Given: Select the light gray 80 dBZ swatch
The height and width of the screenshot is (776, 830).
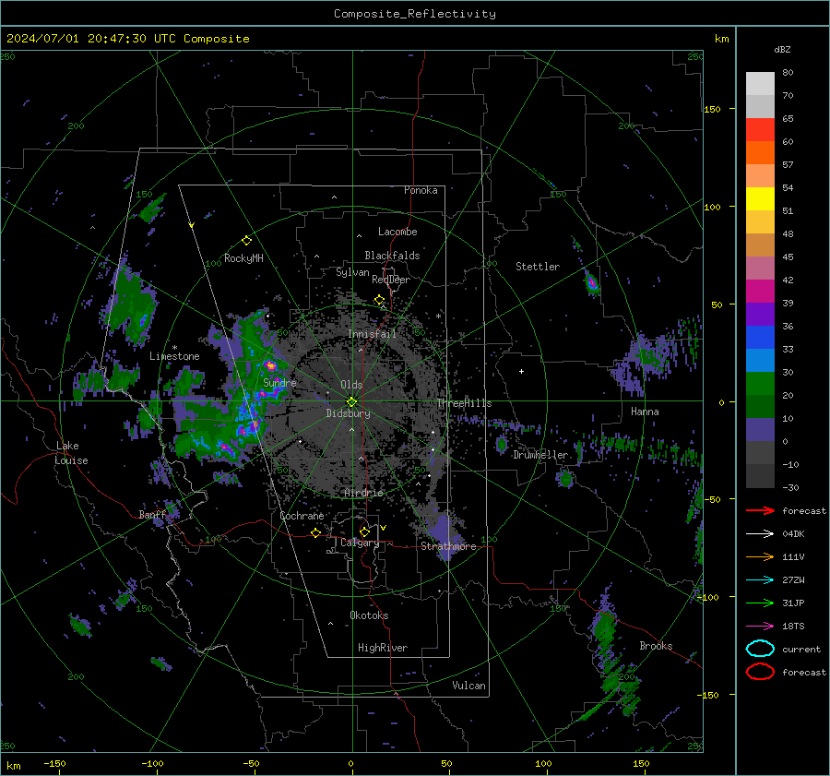Looking at the screenshot, I should (760, 83).
